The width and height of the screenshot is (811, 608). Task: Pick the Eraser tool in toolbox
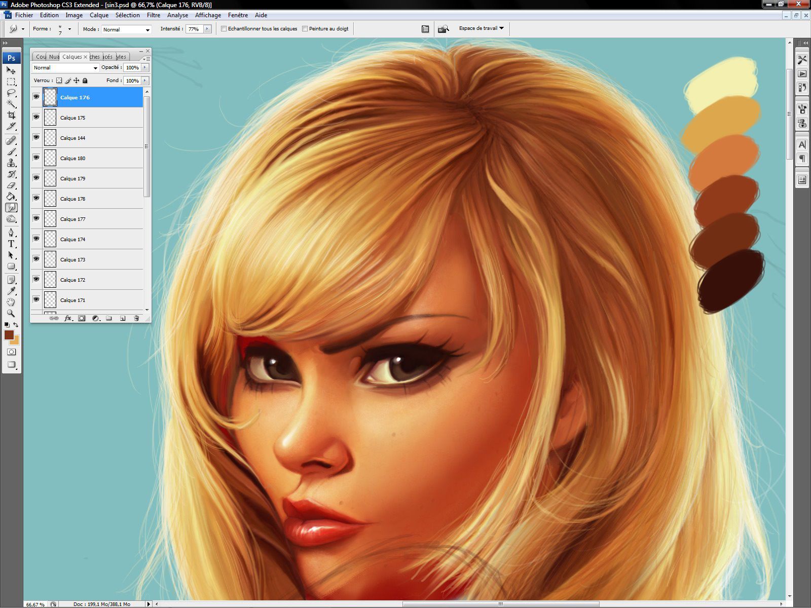11,185
